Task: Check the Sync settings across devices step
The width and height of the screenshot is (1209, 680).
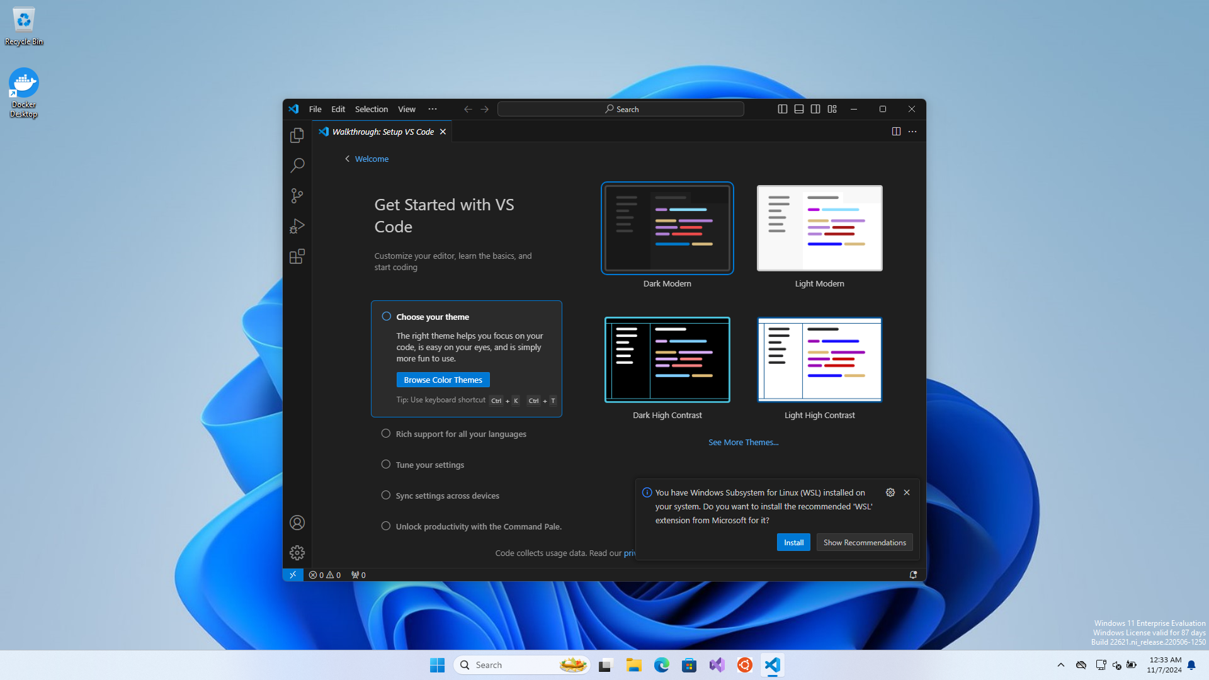Action: 386,495
